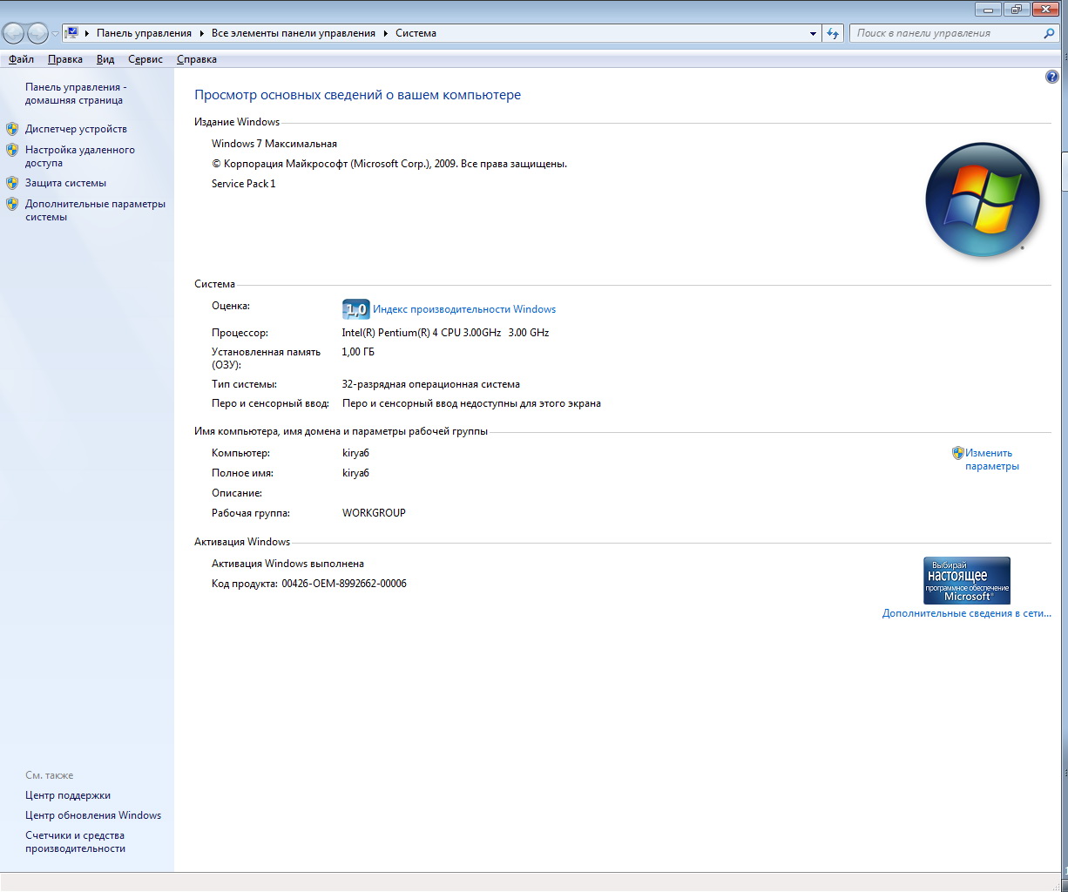Click Изменить параметры link
The width and height of the screenshot is (1068, 892).
(x=991, y=459)
